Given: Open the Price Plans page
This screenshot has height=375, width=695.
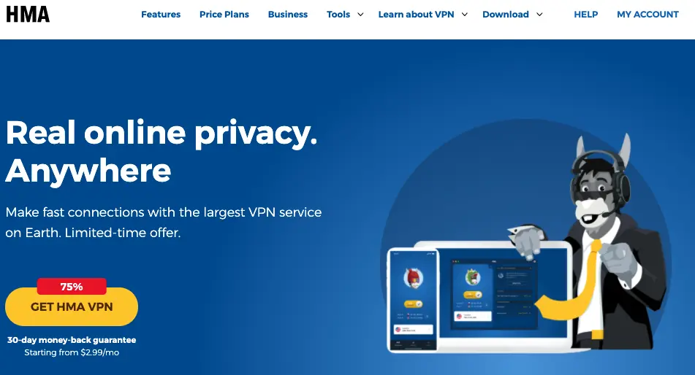Looking at the screenshot, I should coord(224,15).
